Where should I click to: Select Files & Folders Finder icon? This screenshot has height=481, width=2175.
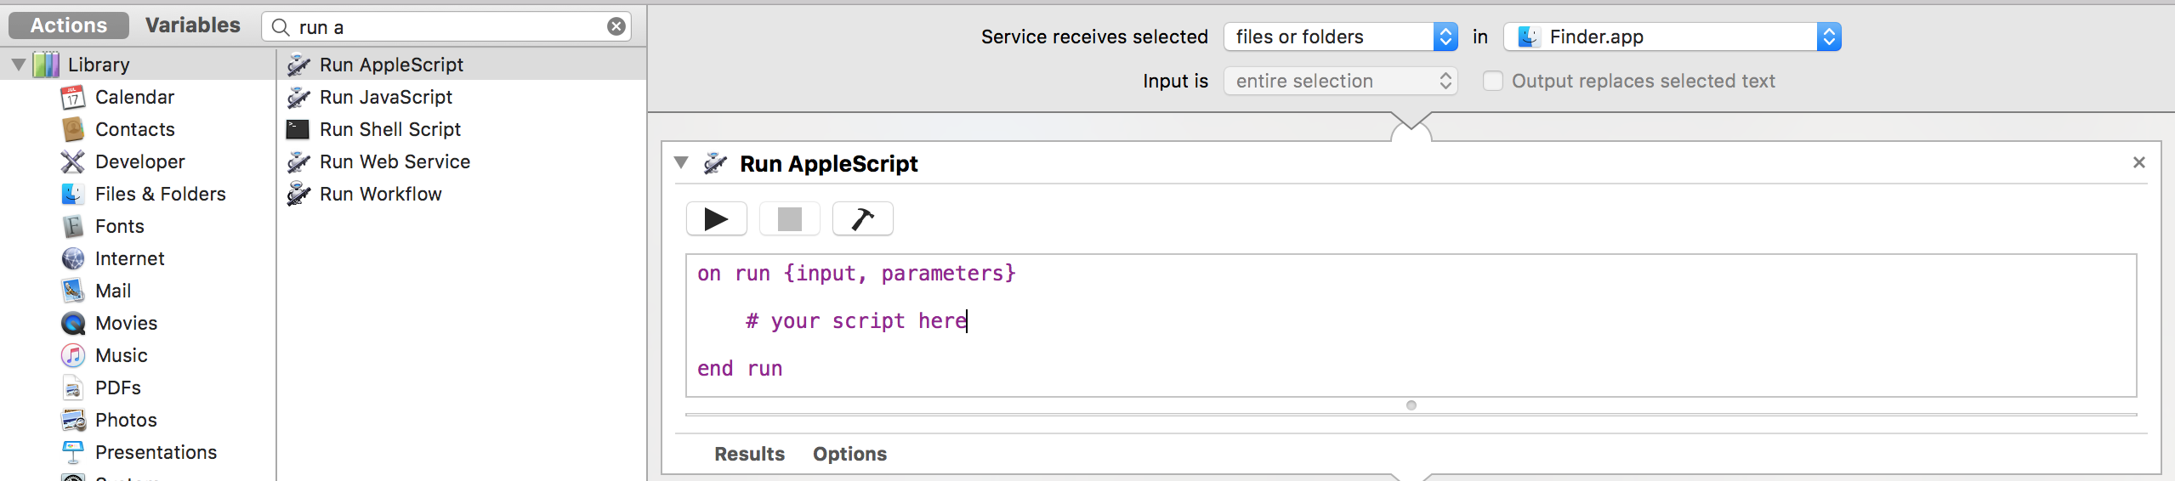[73, 194]
